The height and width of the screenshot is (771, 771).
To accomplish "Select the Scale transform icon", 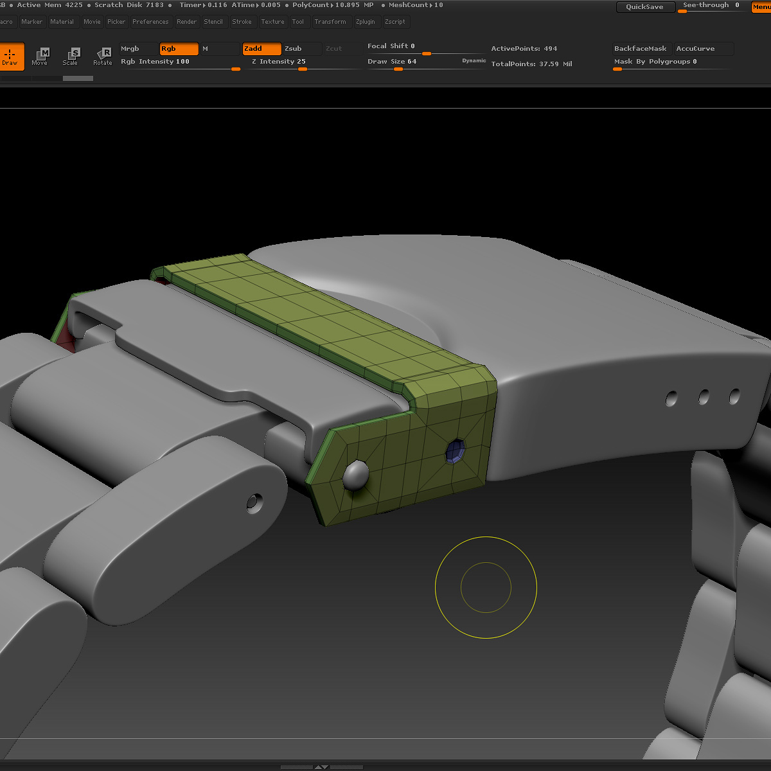I will [x=71, y=57].
